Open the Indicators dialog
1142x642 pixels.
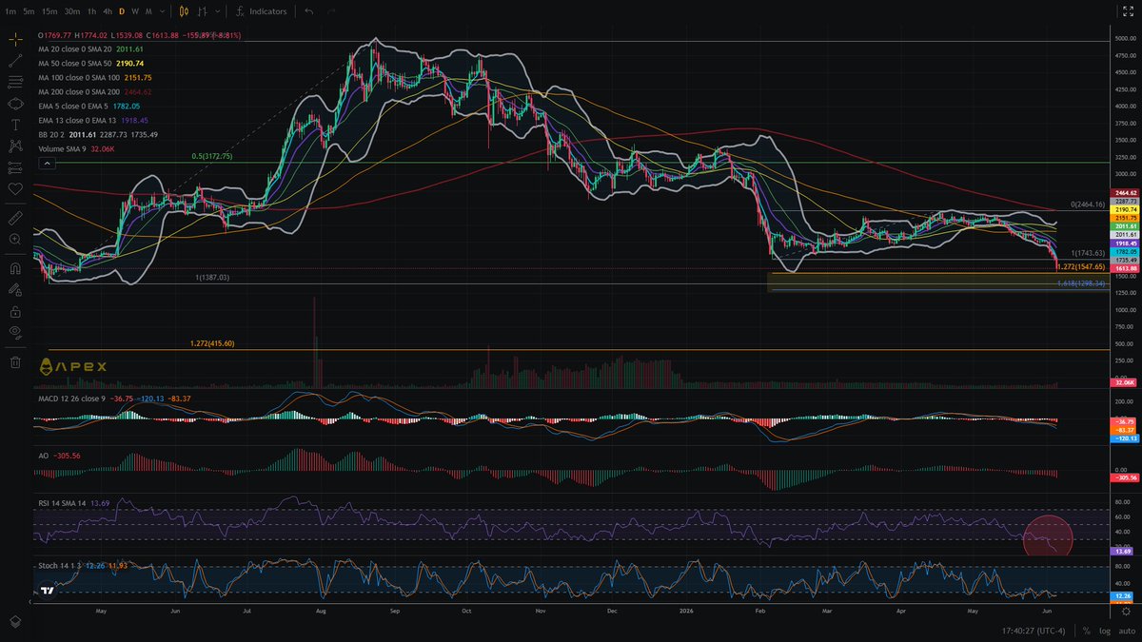262,11
